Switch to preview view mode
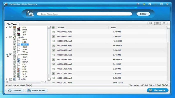 point(164,23)
